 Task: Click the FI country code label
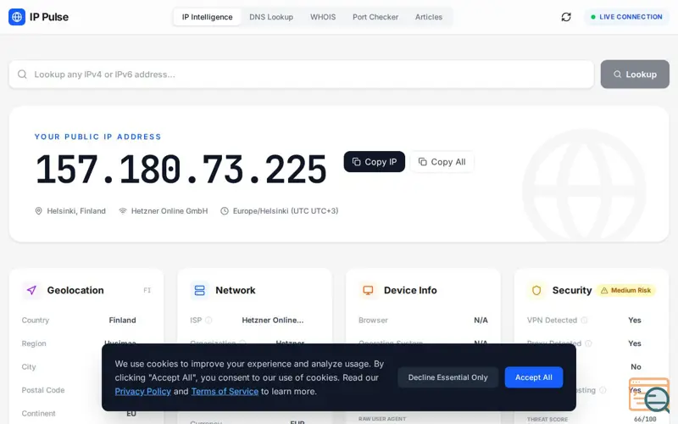click(147, 290)
